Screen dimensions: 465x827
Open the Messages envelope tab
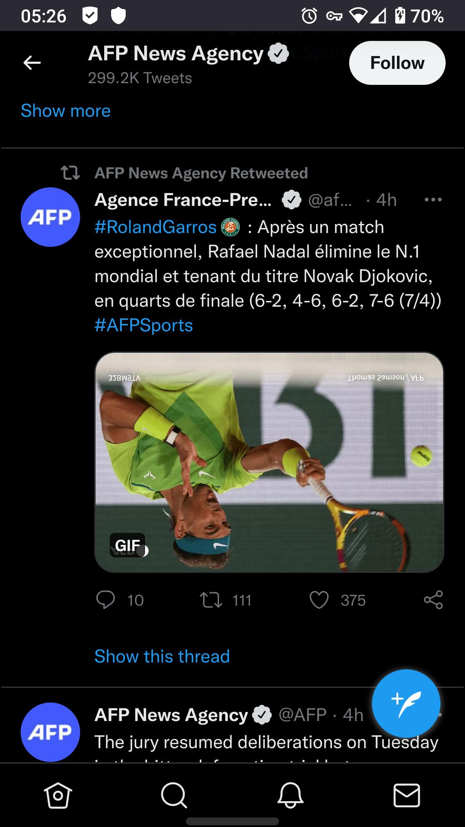point(407,795)
